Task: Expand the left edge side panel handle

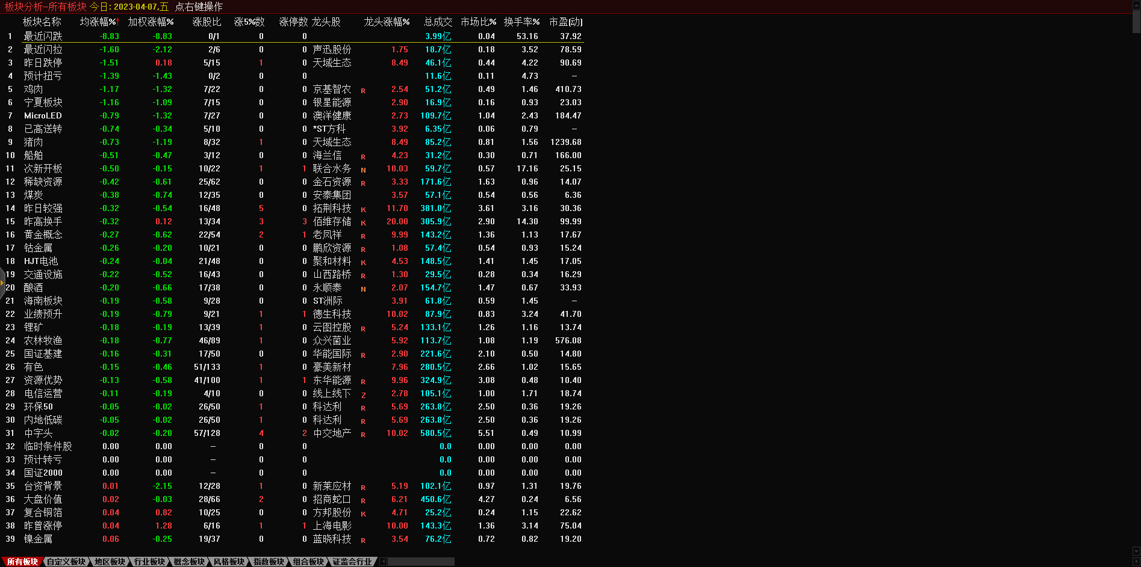Action: tap(2, 282)
